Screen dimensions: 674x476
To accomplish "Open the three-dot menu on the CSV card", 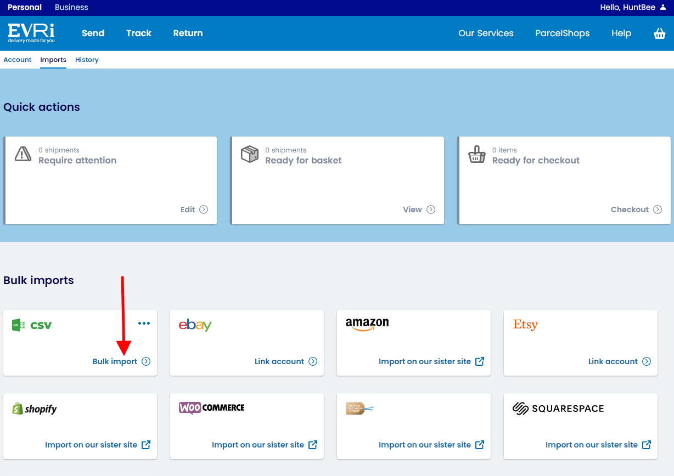I will [x=144, y=324].
